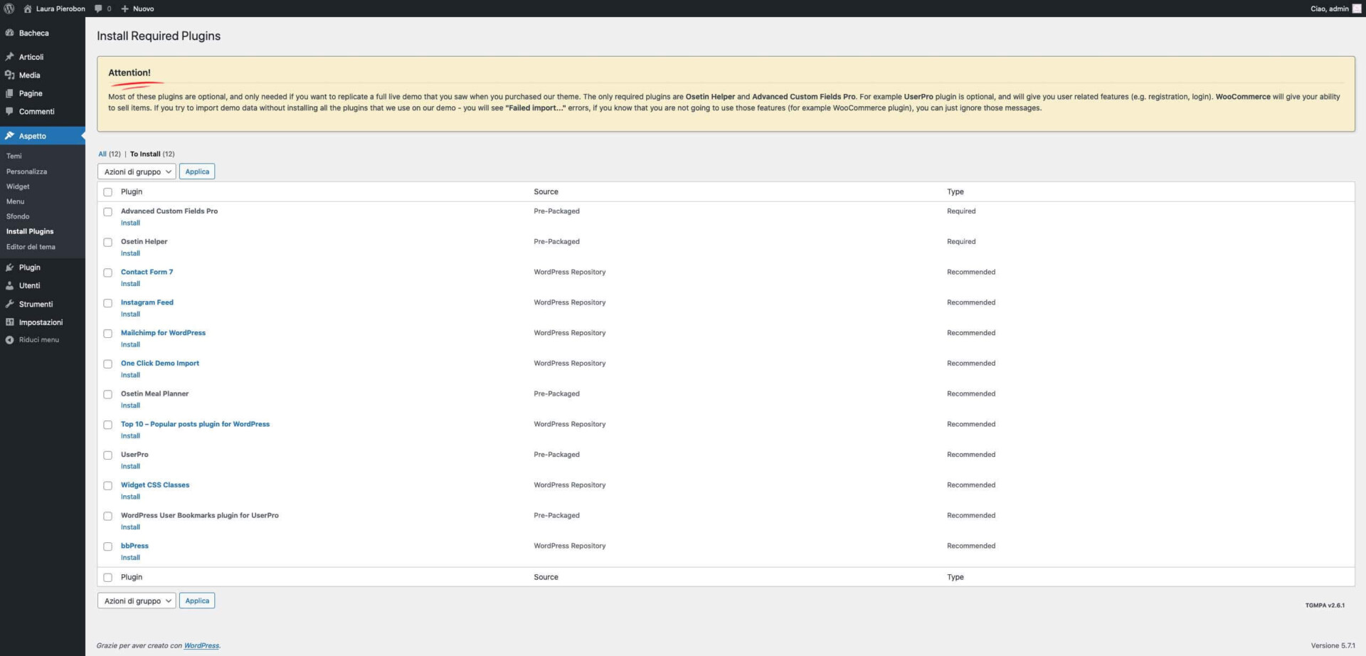The image size is (1366, 656).
Task: Click the Bacheca dashboard icon
Action: coord(9,33)
